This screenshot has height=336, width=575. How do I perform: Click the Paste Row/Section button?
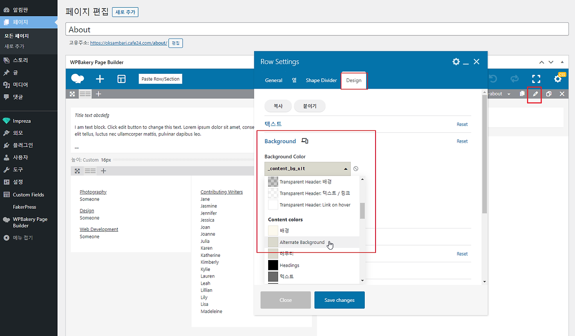pyautogui.click(x=160, y=79)
